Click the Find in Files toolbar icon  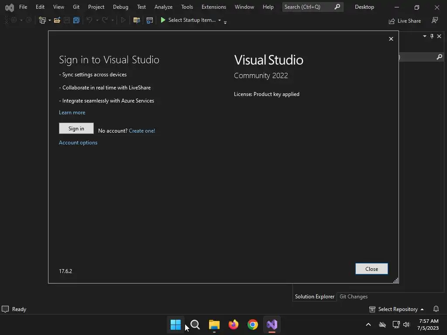[x=137, y=20]
